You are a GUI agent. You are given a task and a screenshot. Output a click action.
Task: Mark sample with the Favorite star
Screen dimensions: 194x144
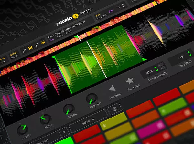[130, 81]
